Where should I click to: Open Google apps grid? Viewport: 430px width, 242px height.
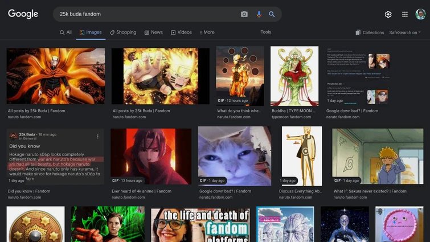coord(405,14)
